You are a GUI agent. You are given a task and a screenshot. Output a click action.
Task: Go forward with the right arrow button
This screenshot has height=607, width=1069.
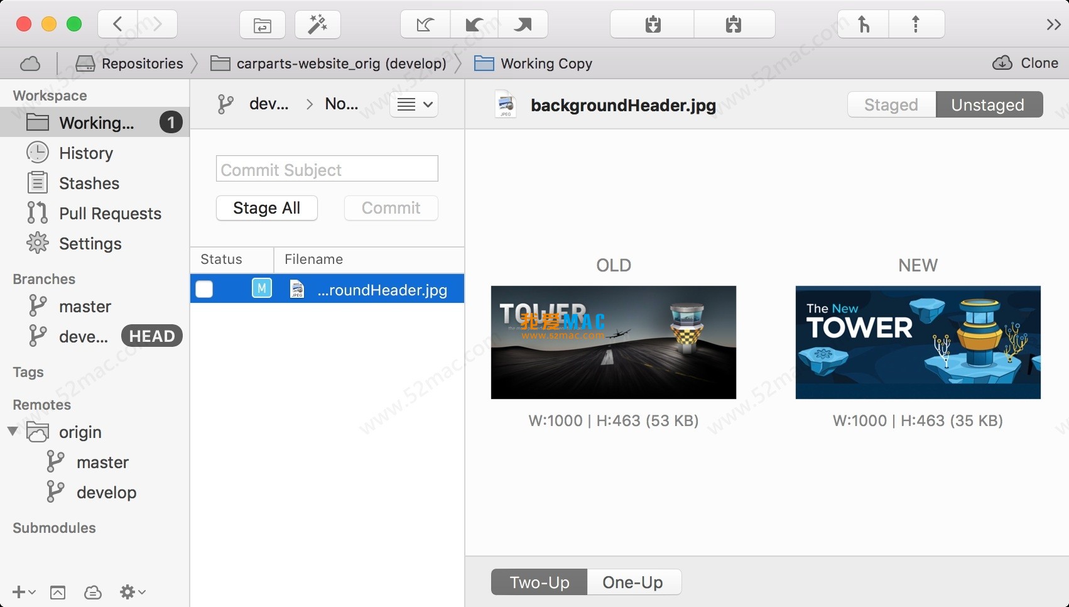pos(157,25)
